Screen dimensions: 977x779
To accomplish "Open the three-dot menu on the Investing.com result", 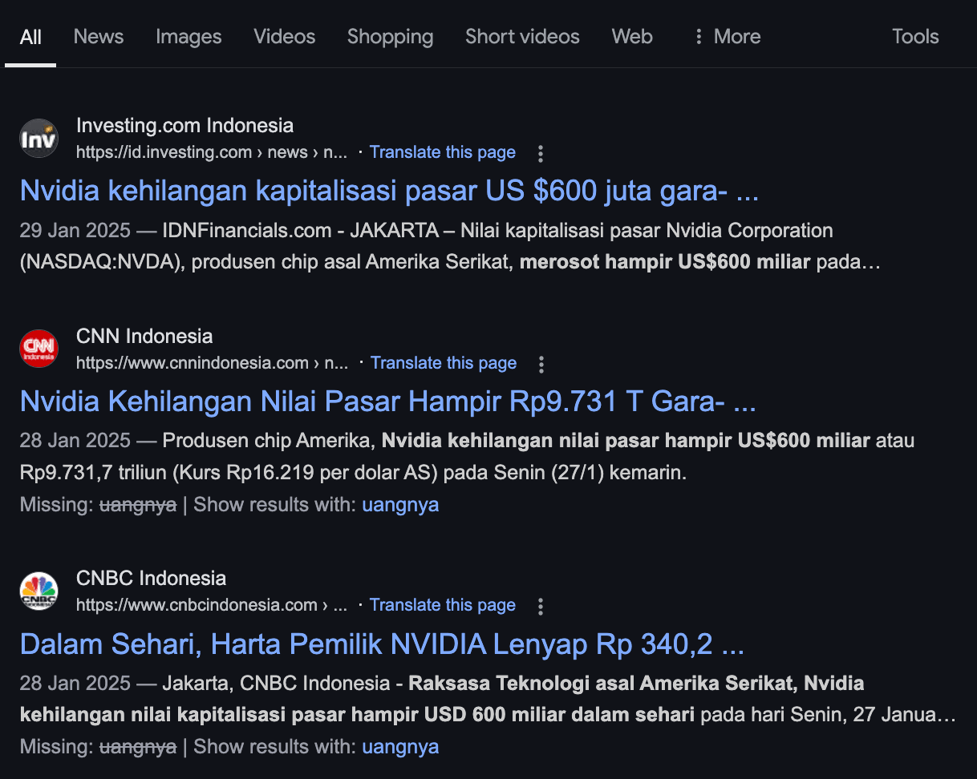I will [541, 154].
